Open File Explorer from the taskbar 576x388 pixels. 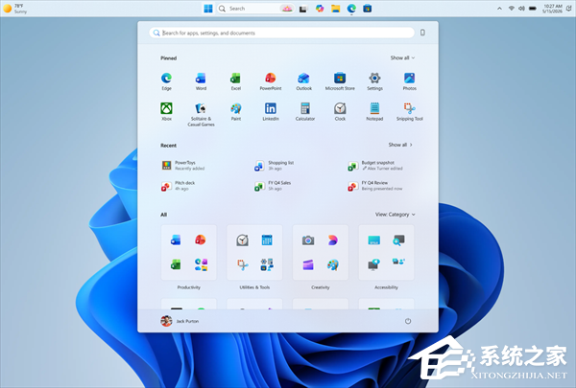click(335, 9)
